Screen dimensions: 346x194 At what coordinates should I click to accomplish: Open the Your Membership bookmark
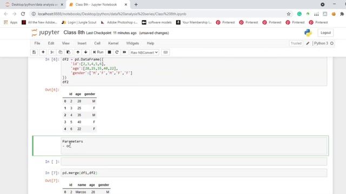tap(194, 23)
